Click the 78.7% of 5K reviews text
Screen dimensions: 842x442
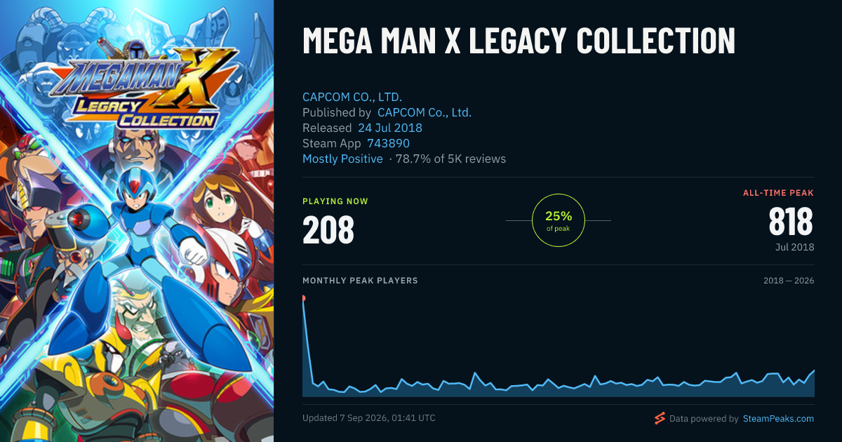point(450,159)
